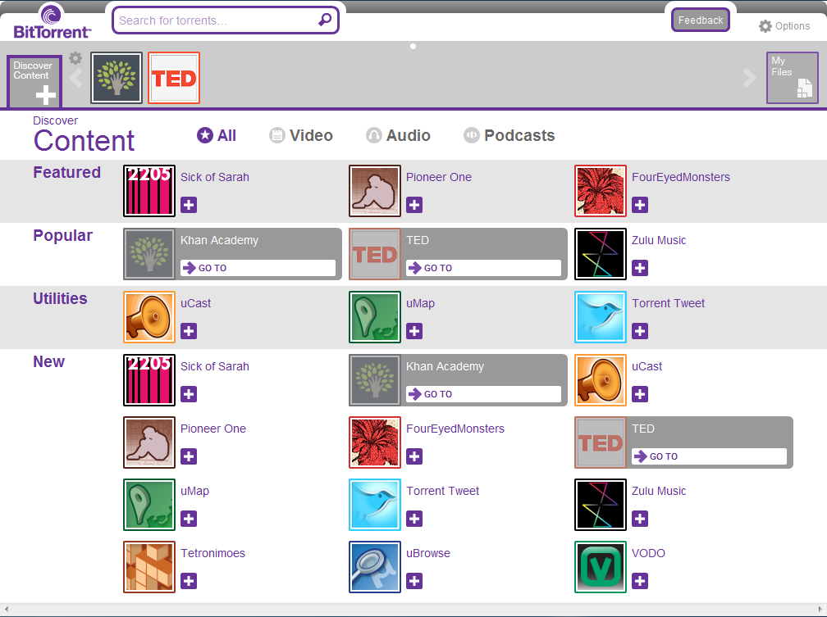Add Zulu Music in Popular row

click(640, 268)
